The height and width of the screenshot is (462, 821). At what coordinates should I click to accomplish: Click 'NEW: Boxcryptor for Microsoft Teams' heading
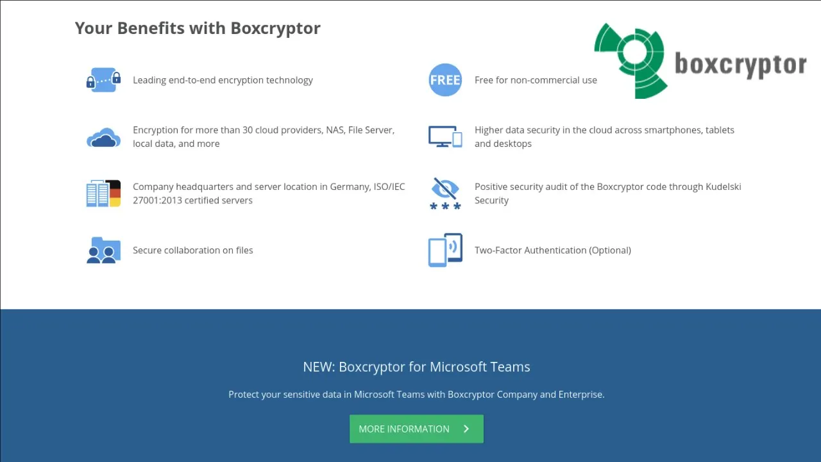pyautogui.click(x=416, y=367)
